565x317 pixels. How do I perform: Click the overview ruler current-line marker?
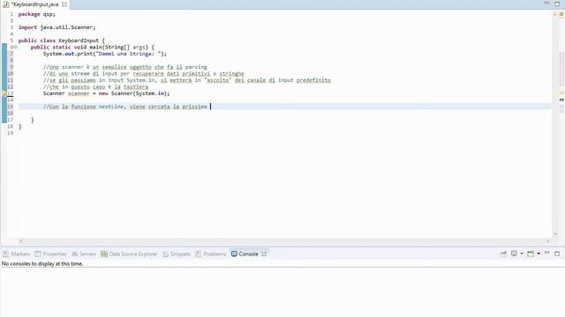coord(561,100)
